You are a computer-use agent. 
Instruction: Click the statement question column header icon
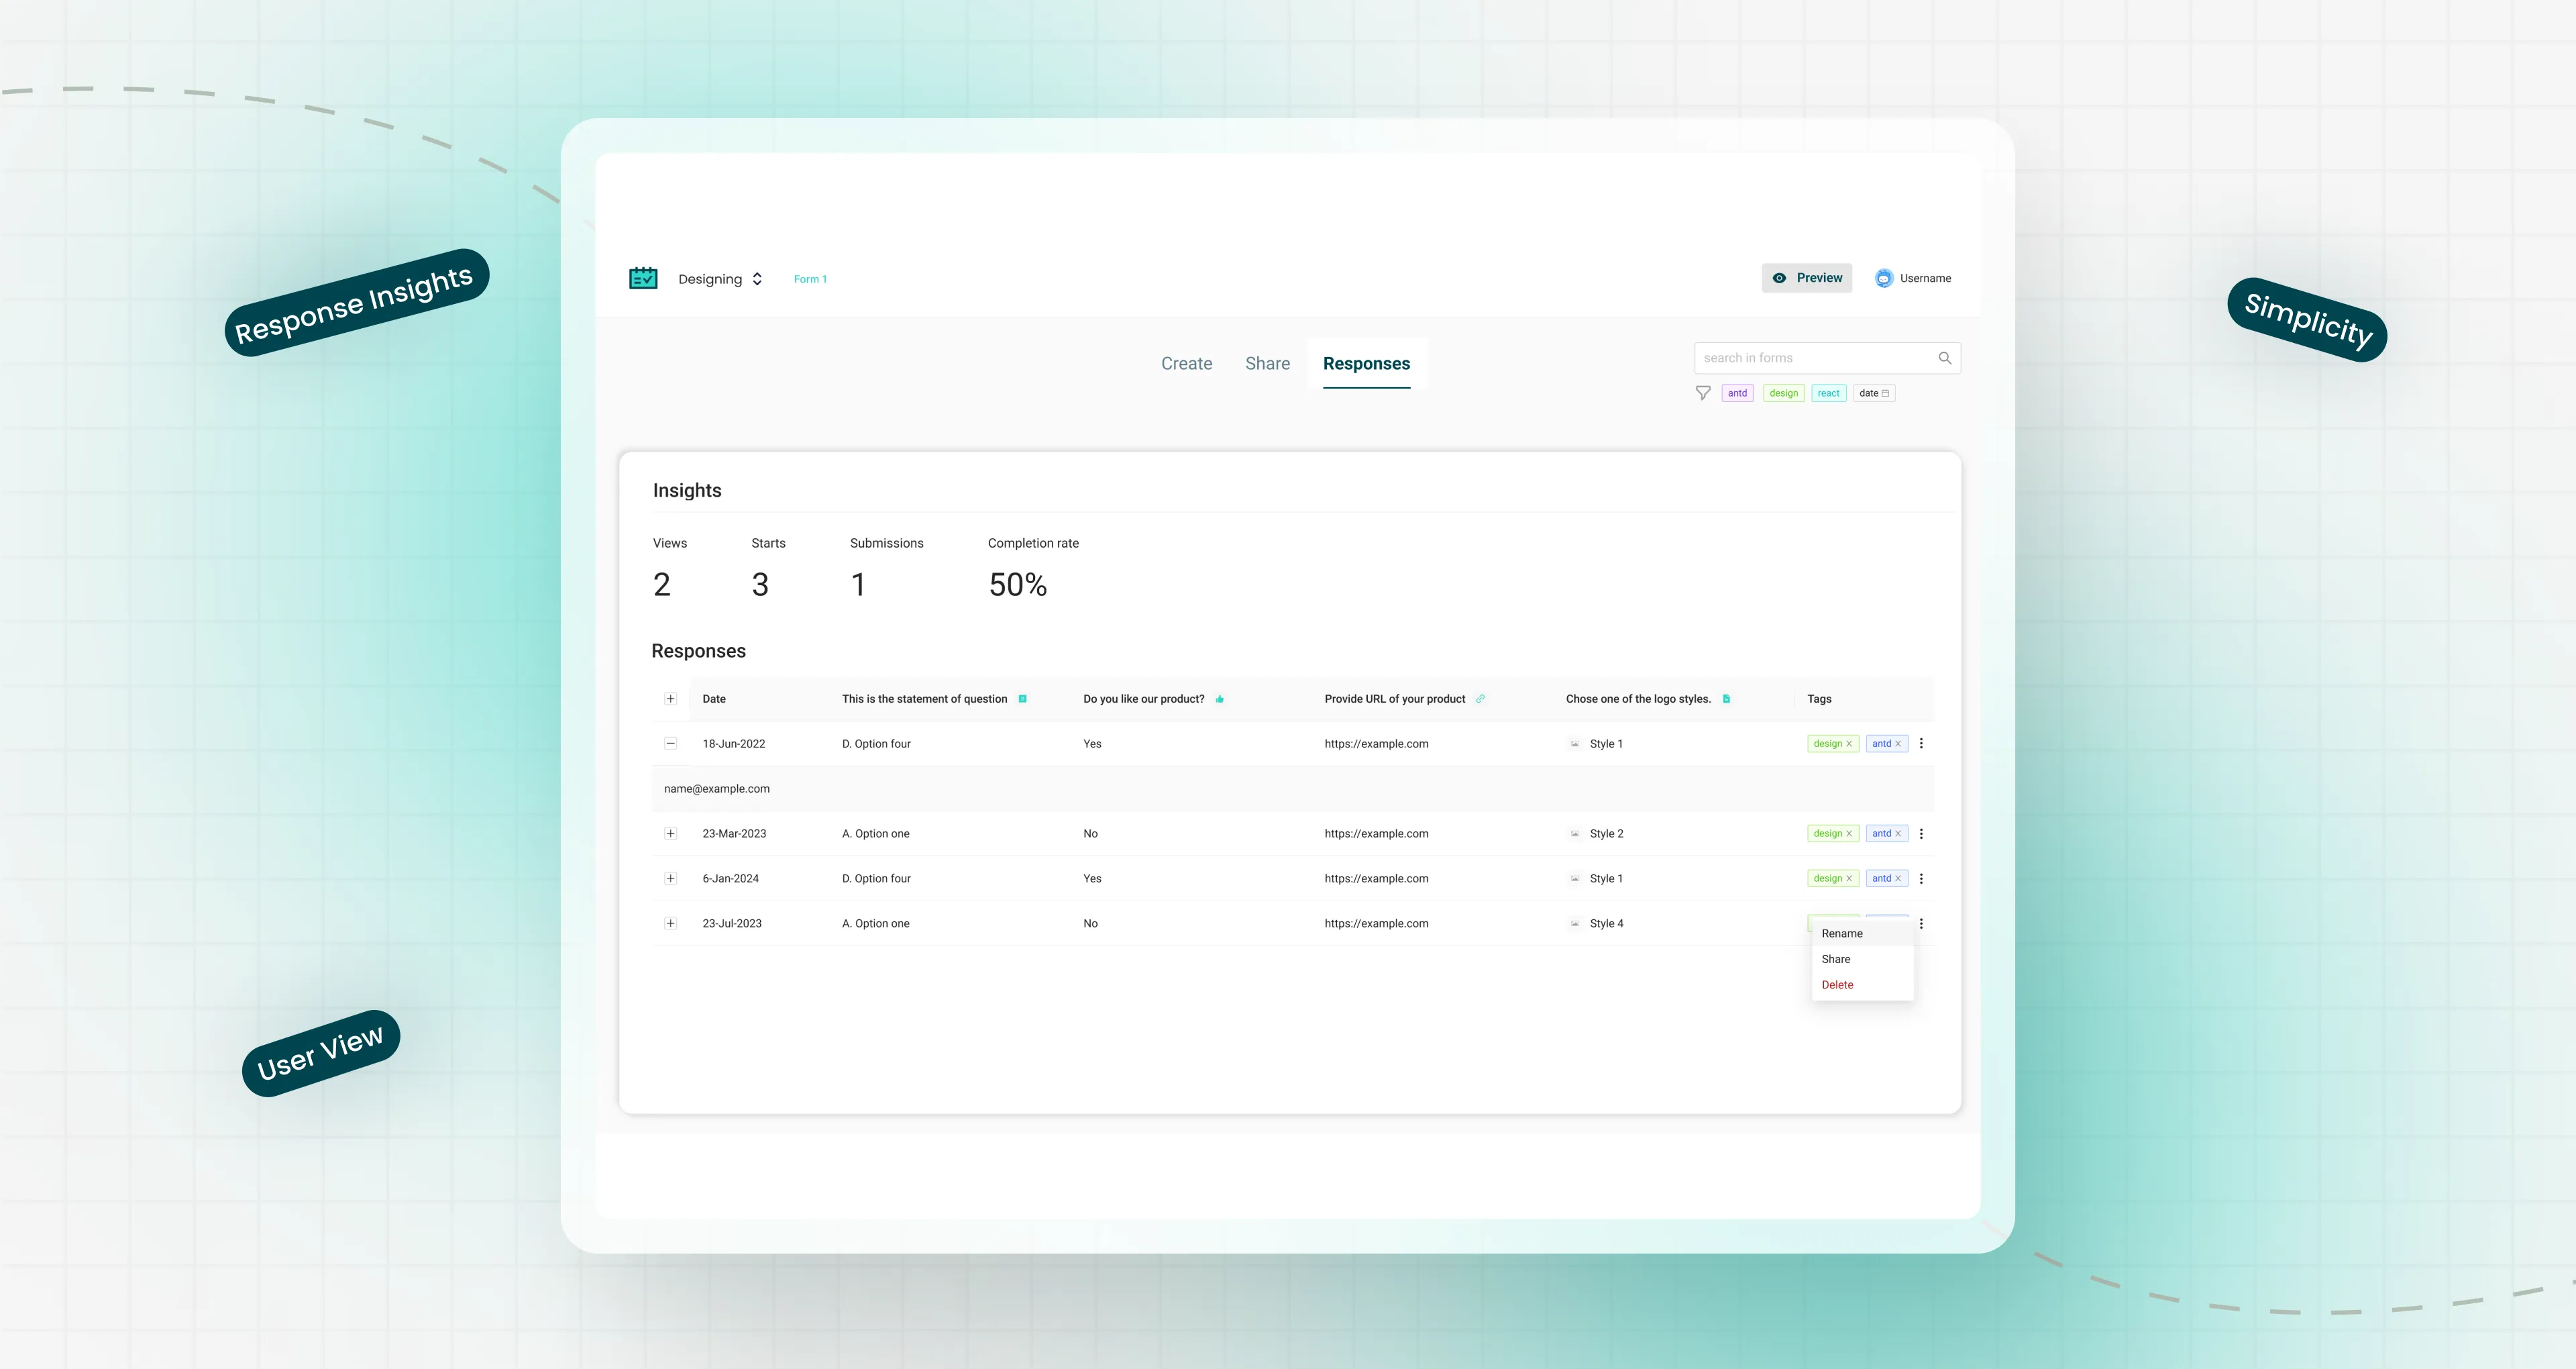pos(1023,699)
